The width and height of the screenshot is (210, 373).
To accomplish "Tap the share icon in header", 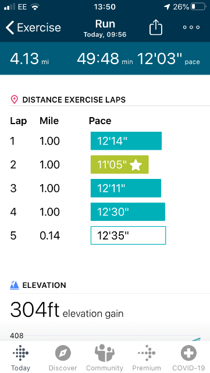I will 155,27.
